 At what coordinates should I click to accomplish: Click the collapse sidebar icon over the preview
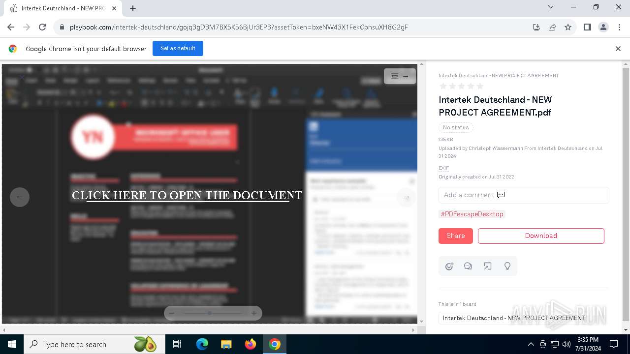pos(400,76)
